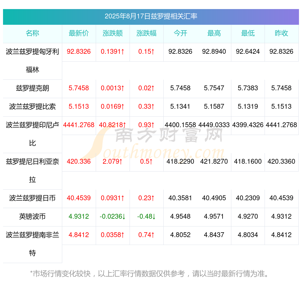Select the 涨跌幅 column header
The height and width of the screenshot is (283, 302).
(146, 33)
